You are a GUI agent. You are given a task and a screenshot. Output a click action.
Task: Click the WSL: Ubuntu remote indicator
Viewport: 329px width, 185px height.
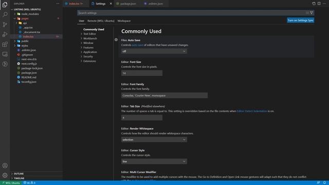(x=11, y=183)
